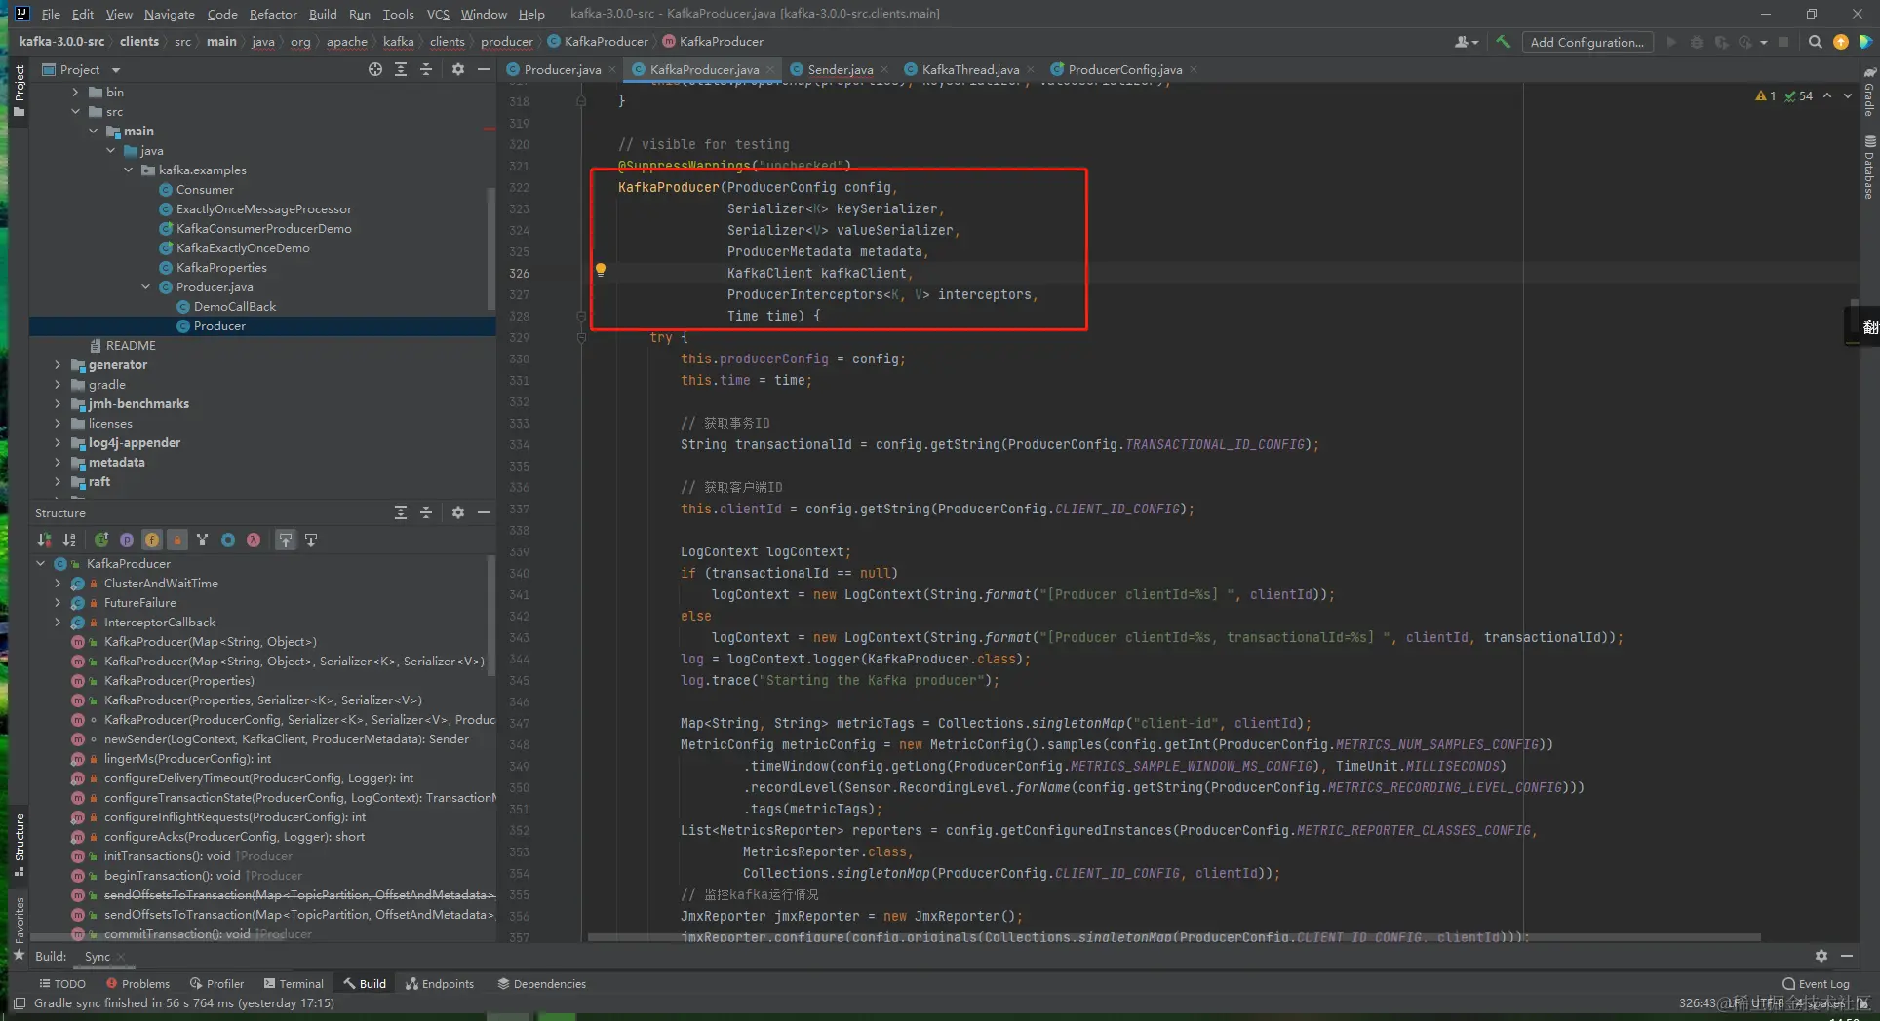Open the Project view dropdown

116,70
